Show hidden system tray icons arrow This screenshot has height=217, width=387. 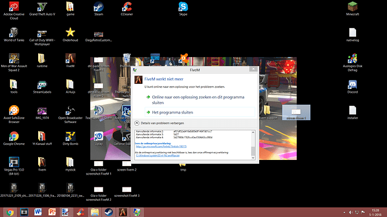click(x=344, y=213)
